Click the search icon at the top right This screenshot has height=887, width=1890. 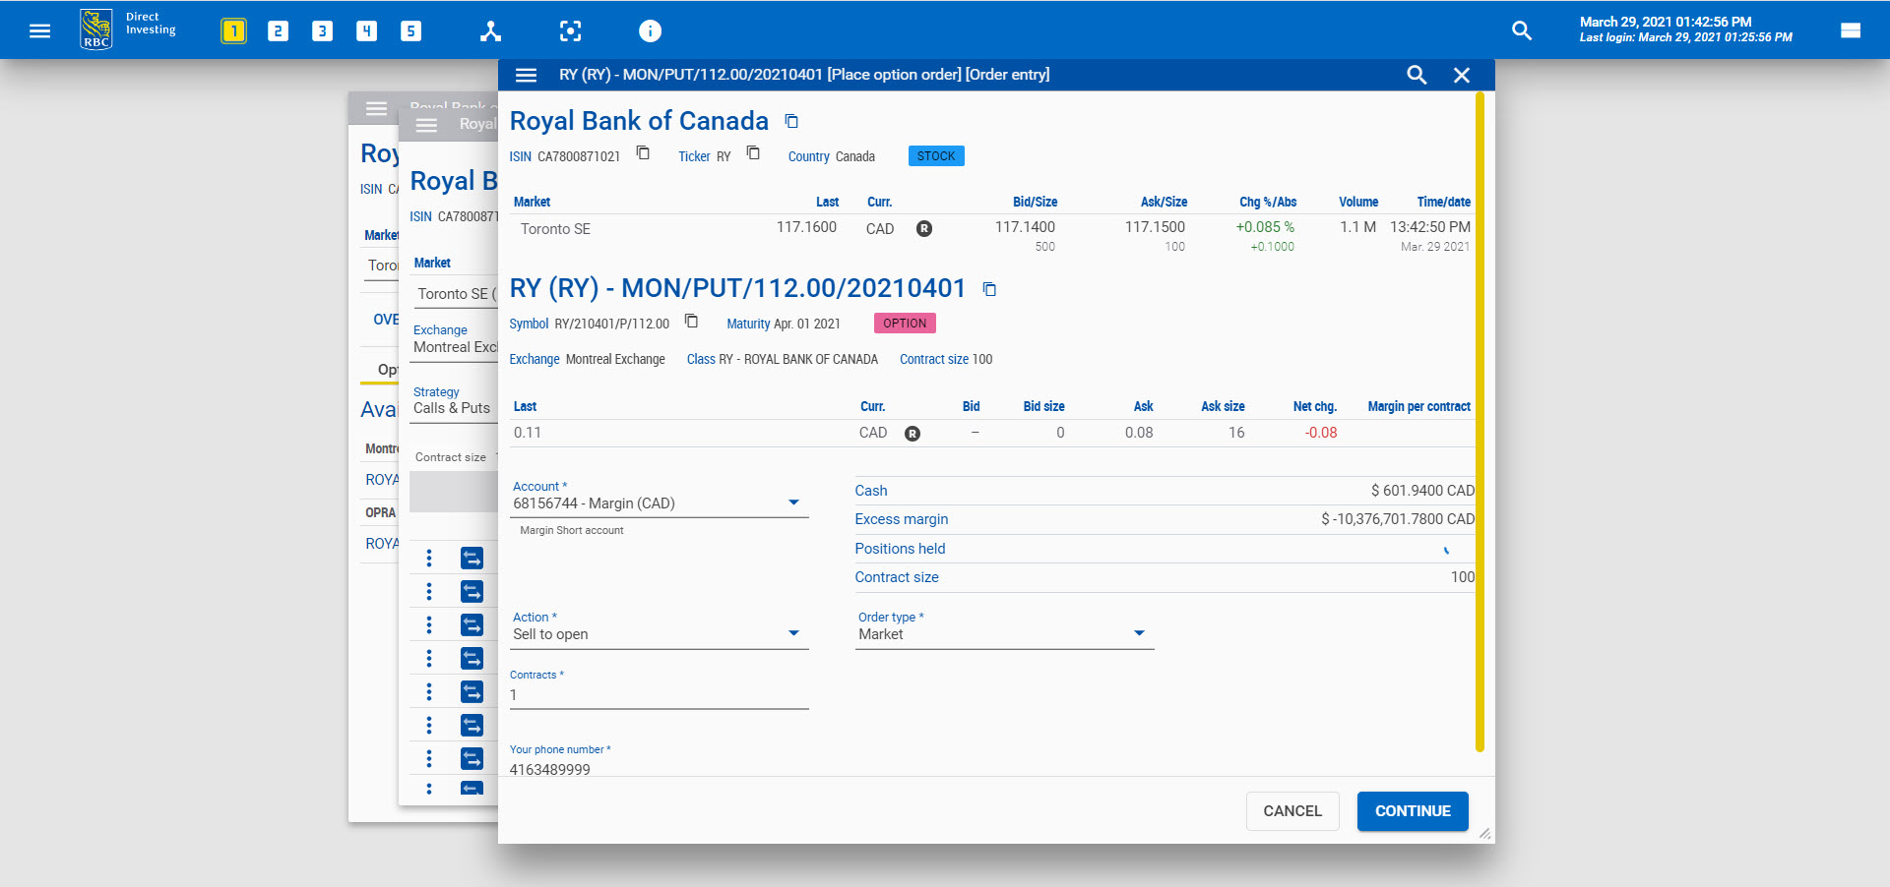point(1522,30)
